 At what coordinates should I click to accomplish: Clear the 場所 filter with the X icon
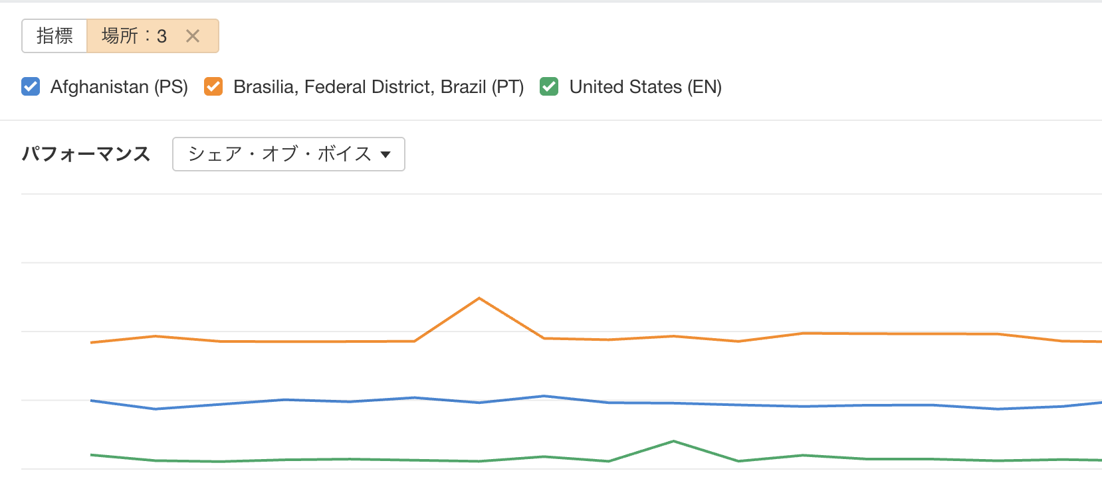point(193,36)
